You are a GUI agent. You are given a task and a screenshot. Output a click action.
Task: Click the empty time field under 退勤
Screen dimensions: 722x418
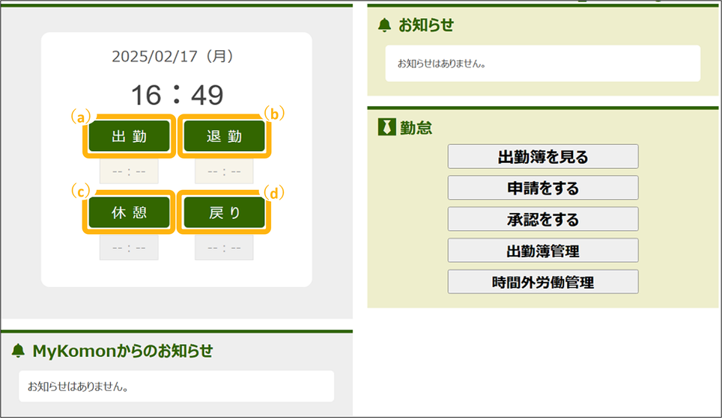[x=224, y=171]
